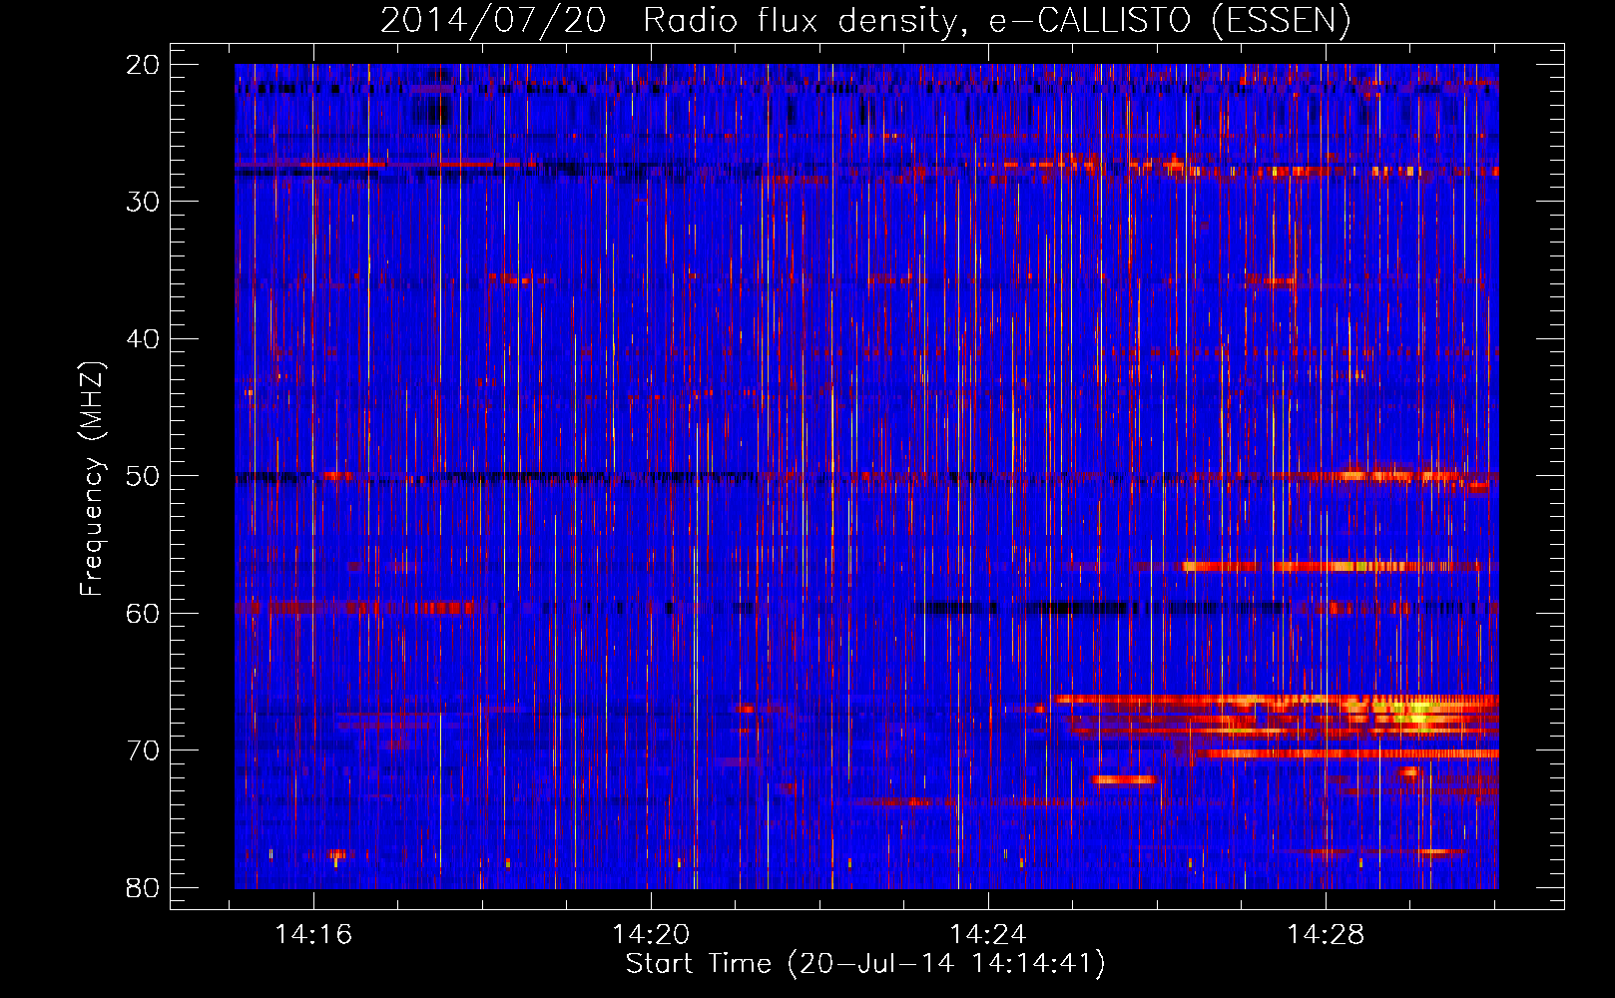The height and width of the screenshot is (998, 1615).
Task: Click the 'Start Time (20-Jul-14 14:14:41)' label
Action: tap(865, 964)
